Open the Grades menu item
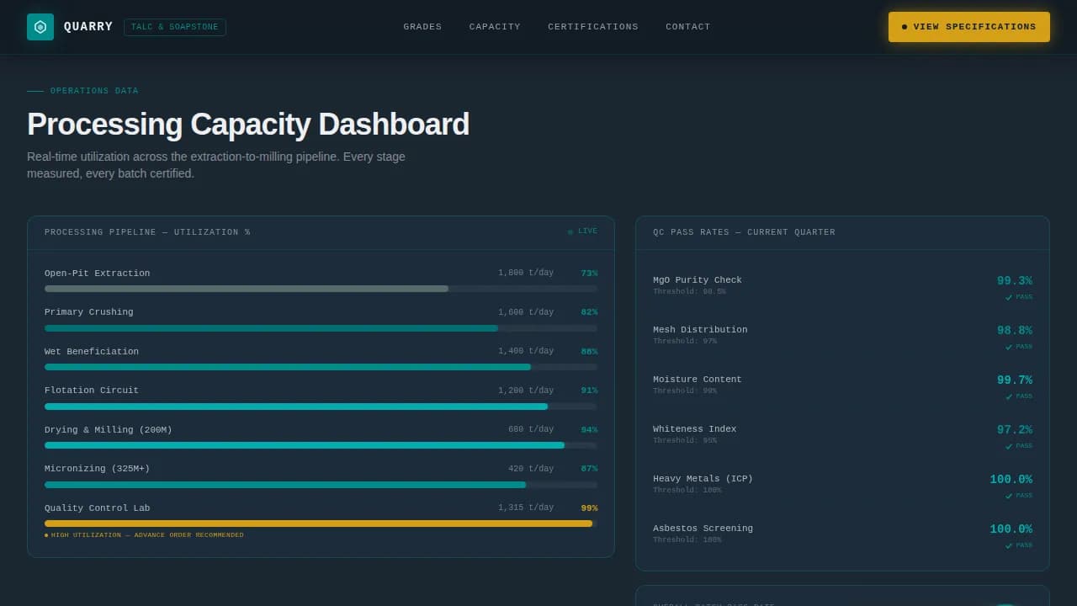 pos(422,27)
